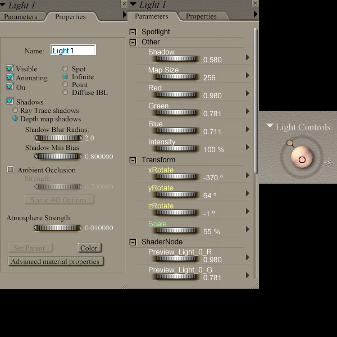Switch to Parameters tab in left panel
Screen dimensions: 337x337
click(21, 17)
